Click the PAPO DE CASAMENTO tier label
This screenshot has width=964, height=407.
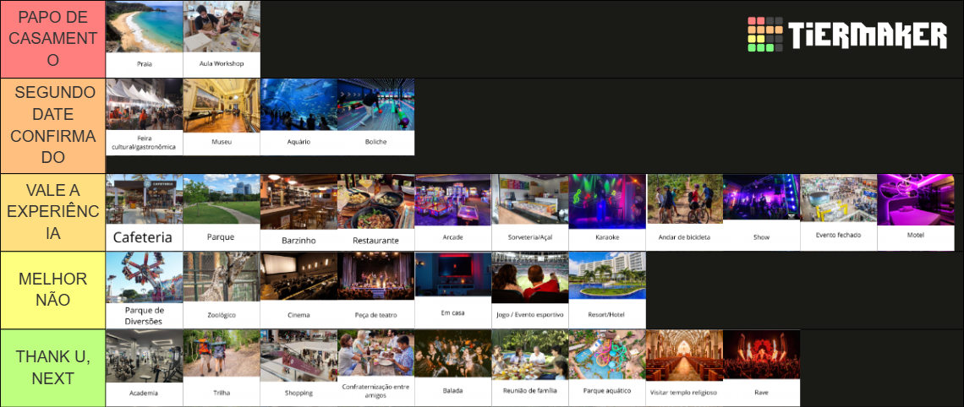[53, 39]
